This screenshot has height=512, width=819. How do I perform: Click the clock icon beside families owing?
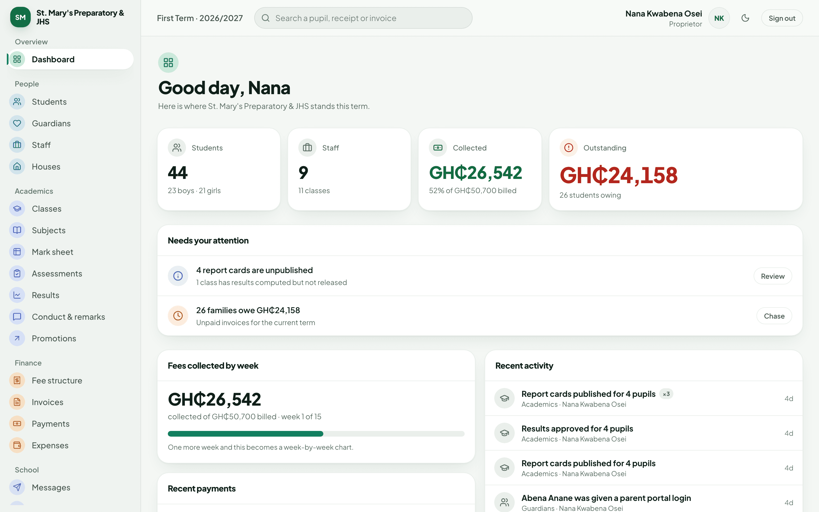tap(178, 316)
